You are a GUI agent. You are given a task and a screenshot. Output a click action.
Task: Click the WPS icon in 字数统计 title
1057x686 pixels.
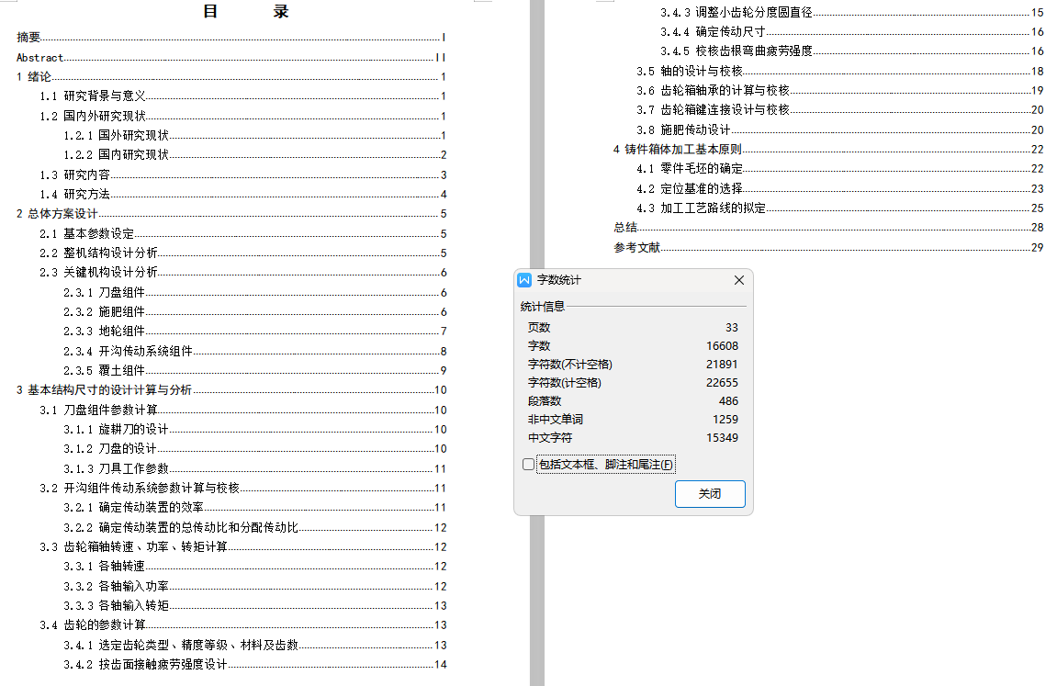pos(524,280)
